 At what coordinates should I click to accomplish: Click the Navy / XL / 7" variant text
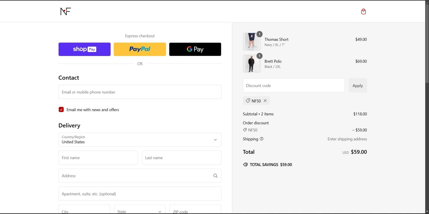tap(275, 45)
